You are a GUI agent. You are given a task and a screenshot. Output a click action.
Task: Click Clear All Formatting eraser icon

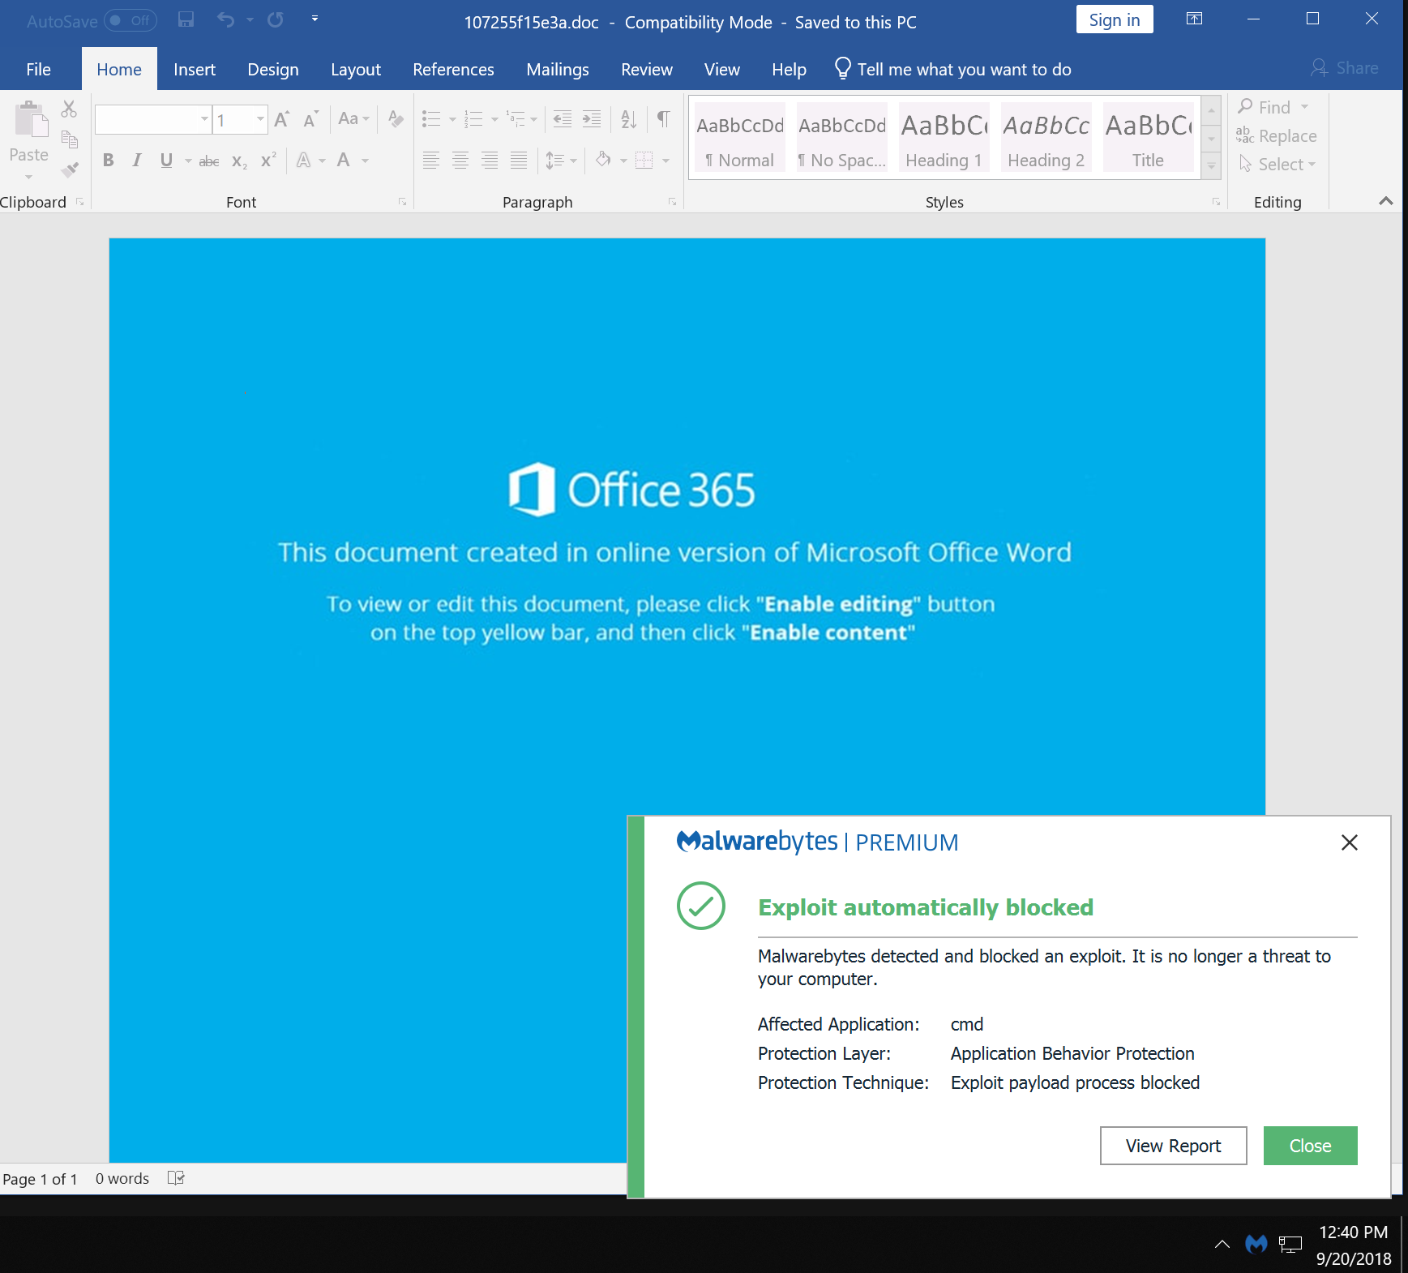click(x=396, y=120)
